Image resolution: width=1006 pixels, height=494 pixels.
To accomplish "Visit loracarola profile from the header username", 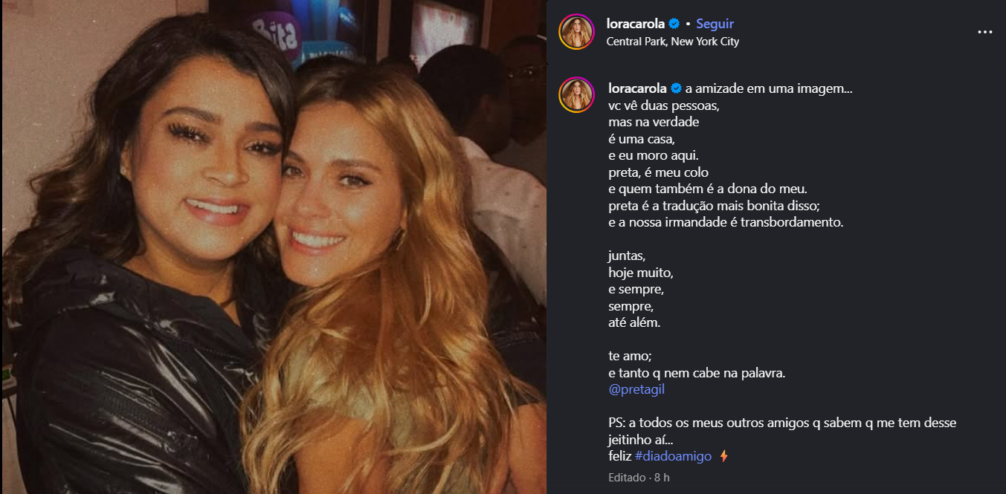I will (x=636, y=25).
